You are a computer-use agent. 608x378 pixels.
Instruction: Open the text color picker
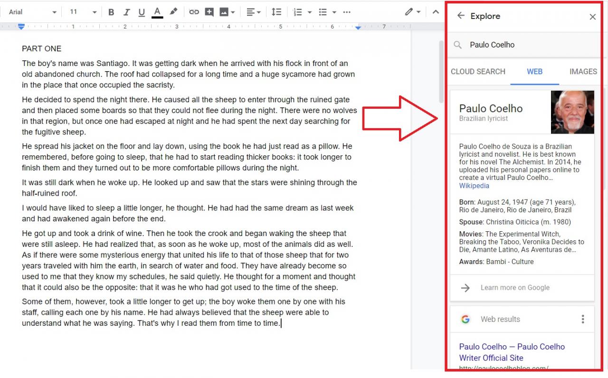(157, 12)
